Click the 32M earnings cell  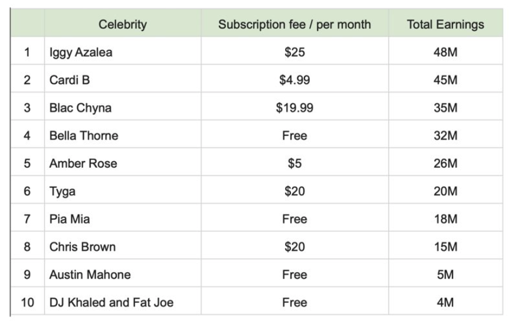point(445,136)
